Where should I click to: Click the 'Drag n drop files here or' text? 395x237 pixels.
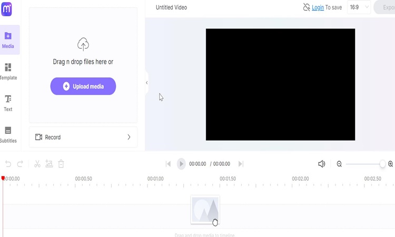tap(83, 62)
